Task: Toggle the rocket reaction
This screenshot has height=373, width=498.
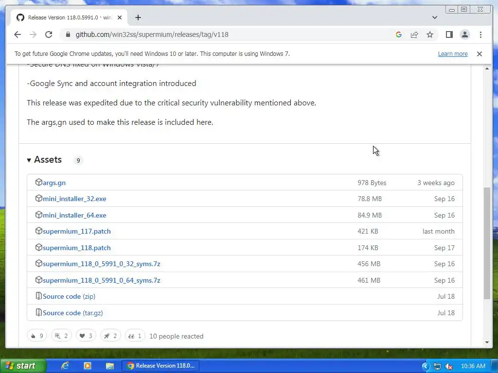Action: click(x=110, y=336)
